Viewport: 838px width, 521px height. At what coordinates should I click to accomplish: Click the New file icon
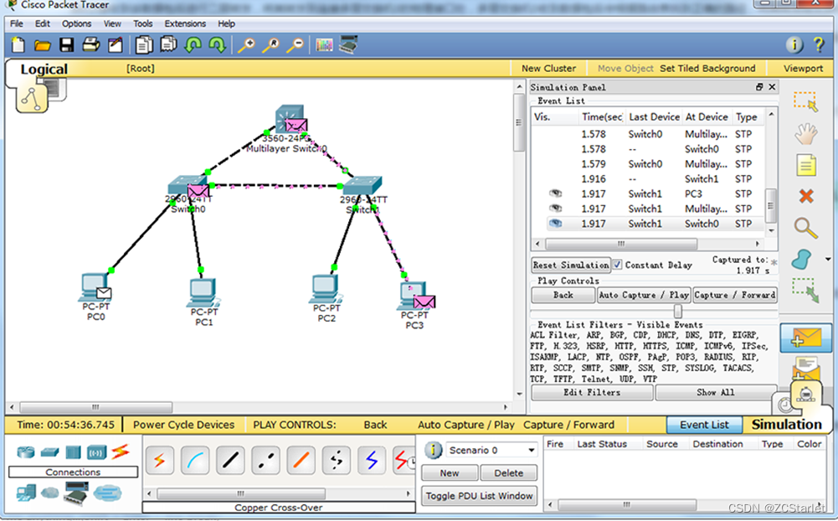coord(18,45)
